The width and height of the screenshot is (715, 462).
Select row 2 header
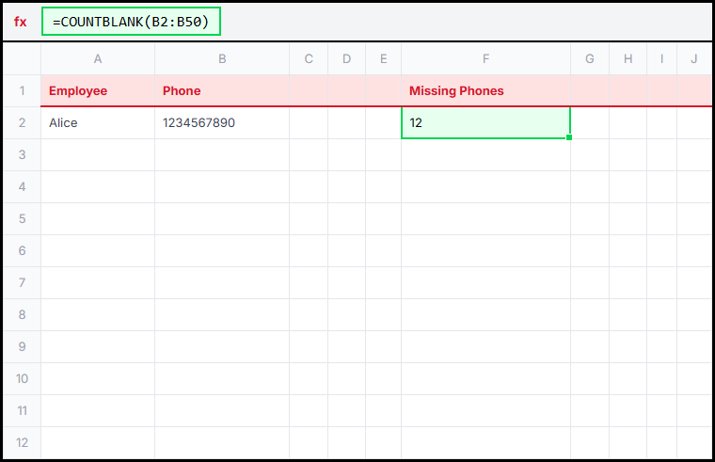22,123
